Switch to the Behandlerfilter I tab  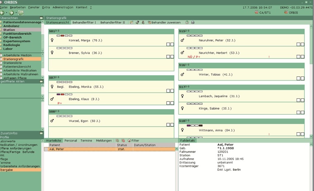point(84,22)
